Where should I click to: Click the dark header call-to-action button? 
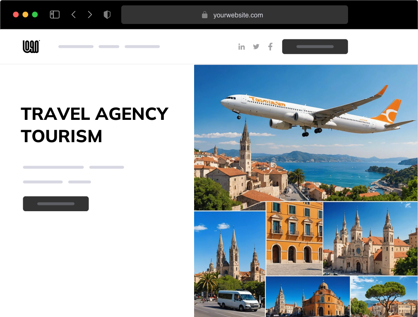click(315, 46)
